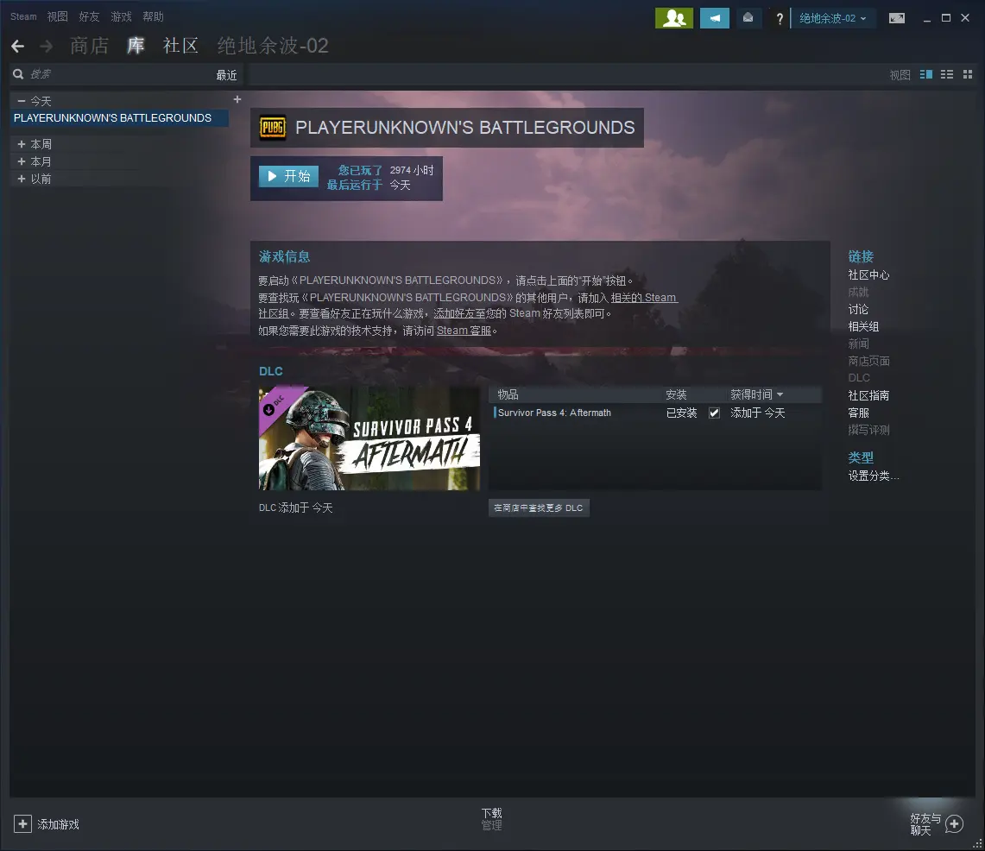
Task: Open the 绝地余波-02 account dropdown
Action: pos(833,18)
